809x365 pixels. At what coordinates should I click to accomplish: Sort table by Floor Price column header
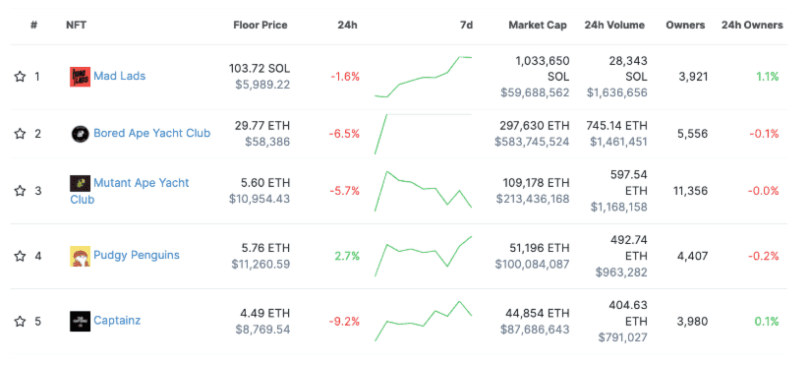coord(260,25)
